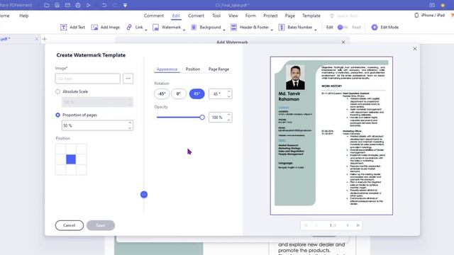Select the Absolute Scale radio button
This screenshot has height=255, width=454.
[58, 91]
